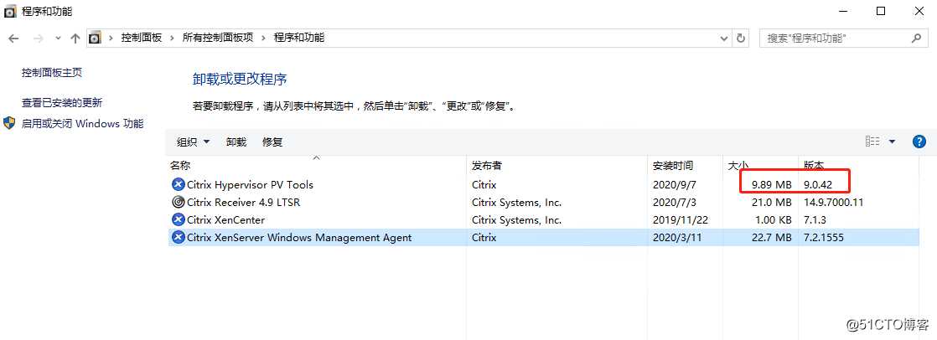Open the help question mark icon
This screenshot has width=937, height=340.
[x=919, y=142]
